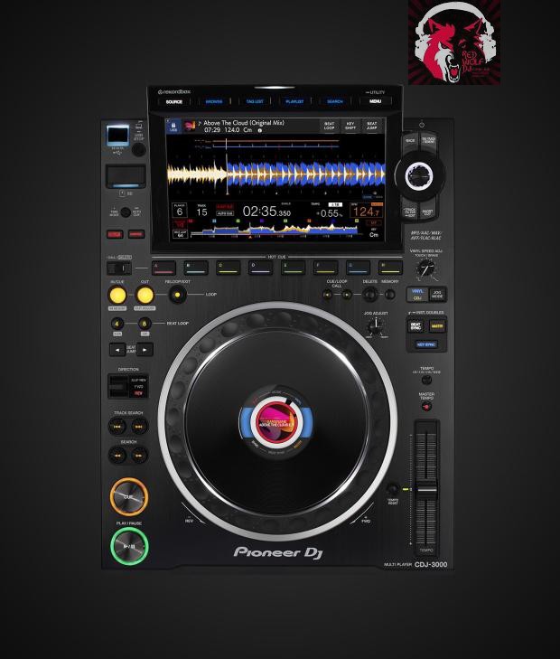Screen dimensions: 560x659
Task: Click the USB STOP button
Action: point(138,149)
